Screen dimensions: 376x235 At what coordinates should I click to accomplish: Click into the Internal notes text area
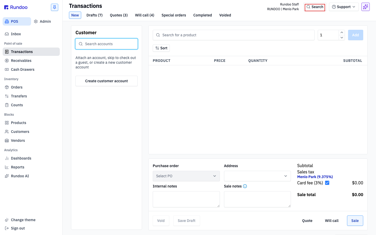point(186,199)
